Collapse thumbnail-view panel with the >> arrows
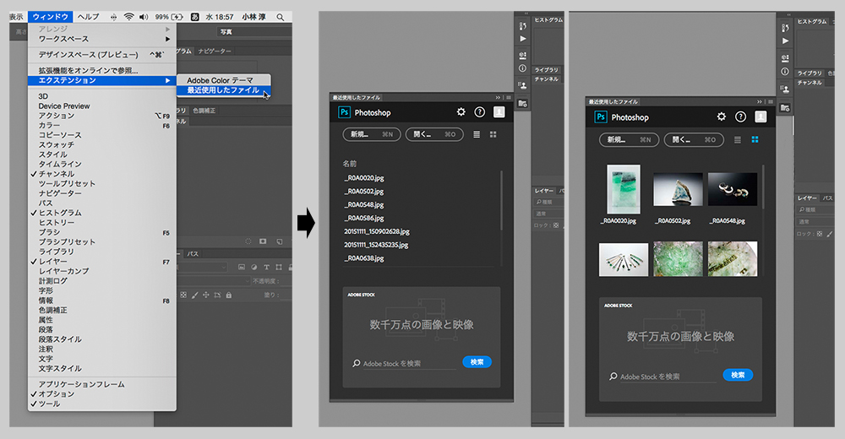Viewport: 845px width, 439px height. click(x=760, y=102)
